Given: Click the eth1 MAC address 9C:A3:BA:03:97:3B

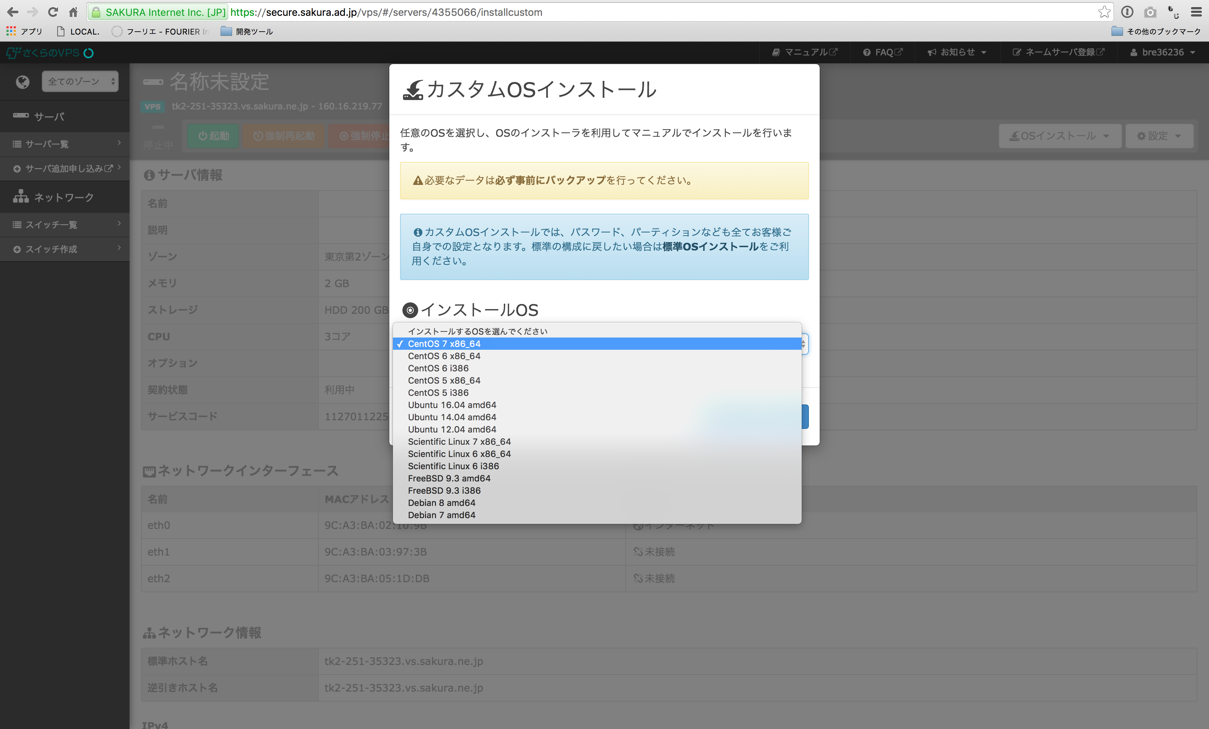Looking at the screenshot, I should [x=375, y=551].
